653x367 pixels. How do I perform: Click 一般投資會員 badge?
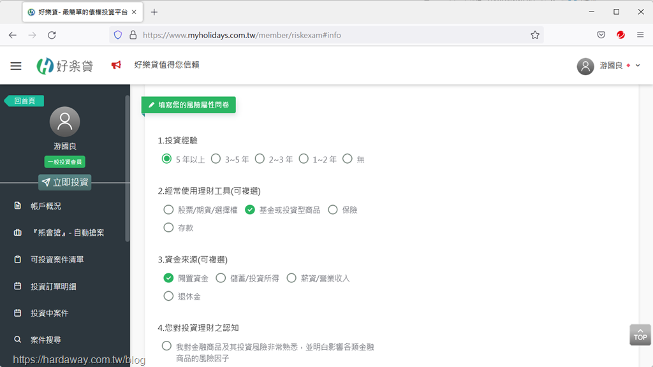click(64, 162)
